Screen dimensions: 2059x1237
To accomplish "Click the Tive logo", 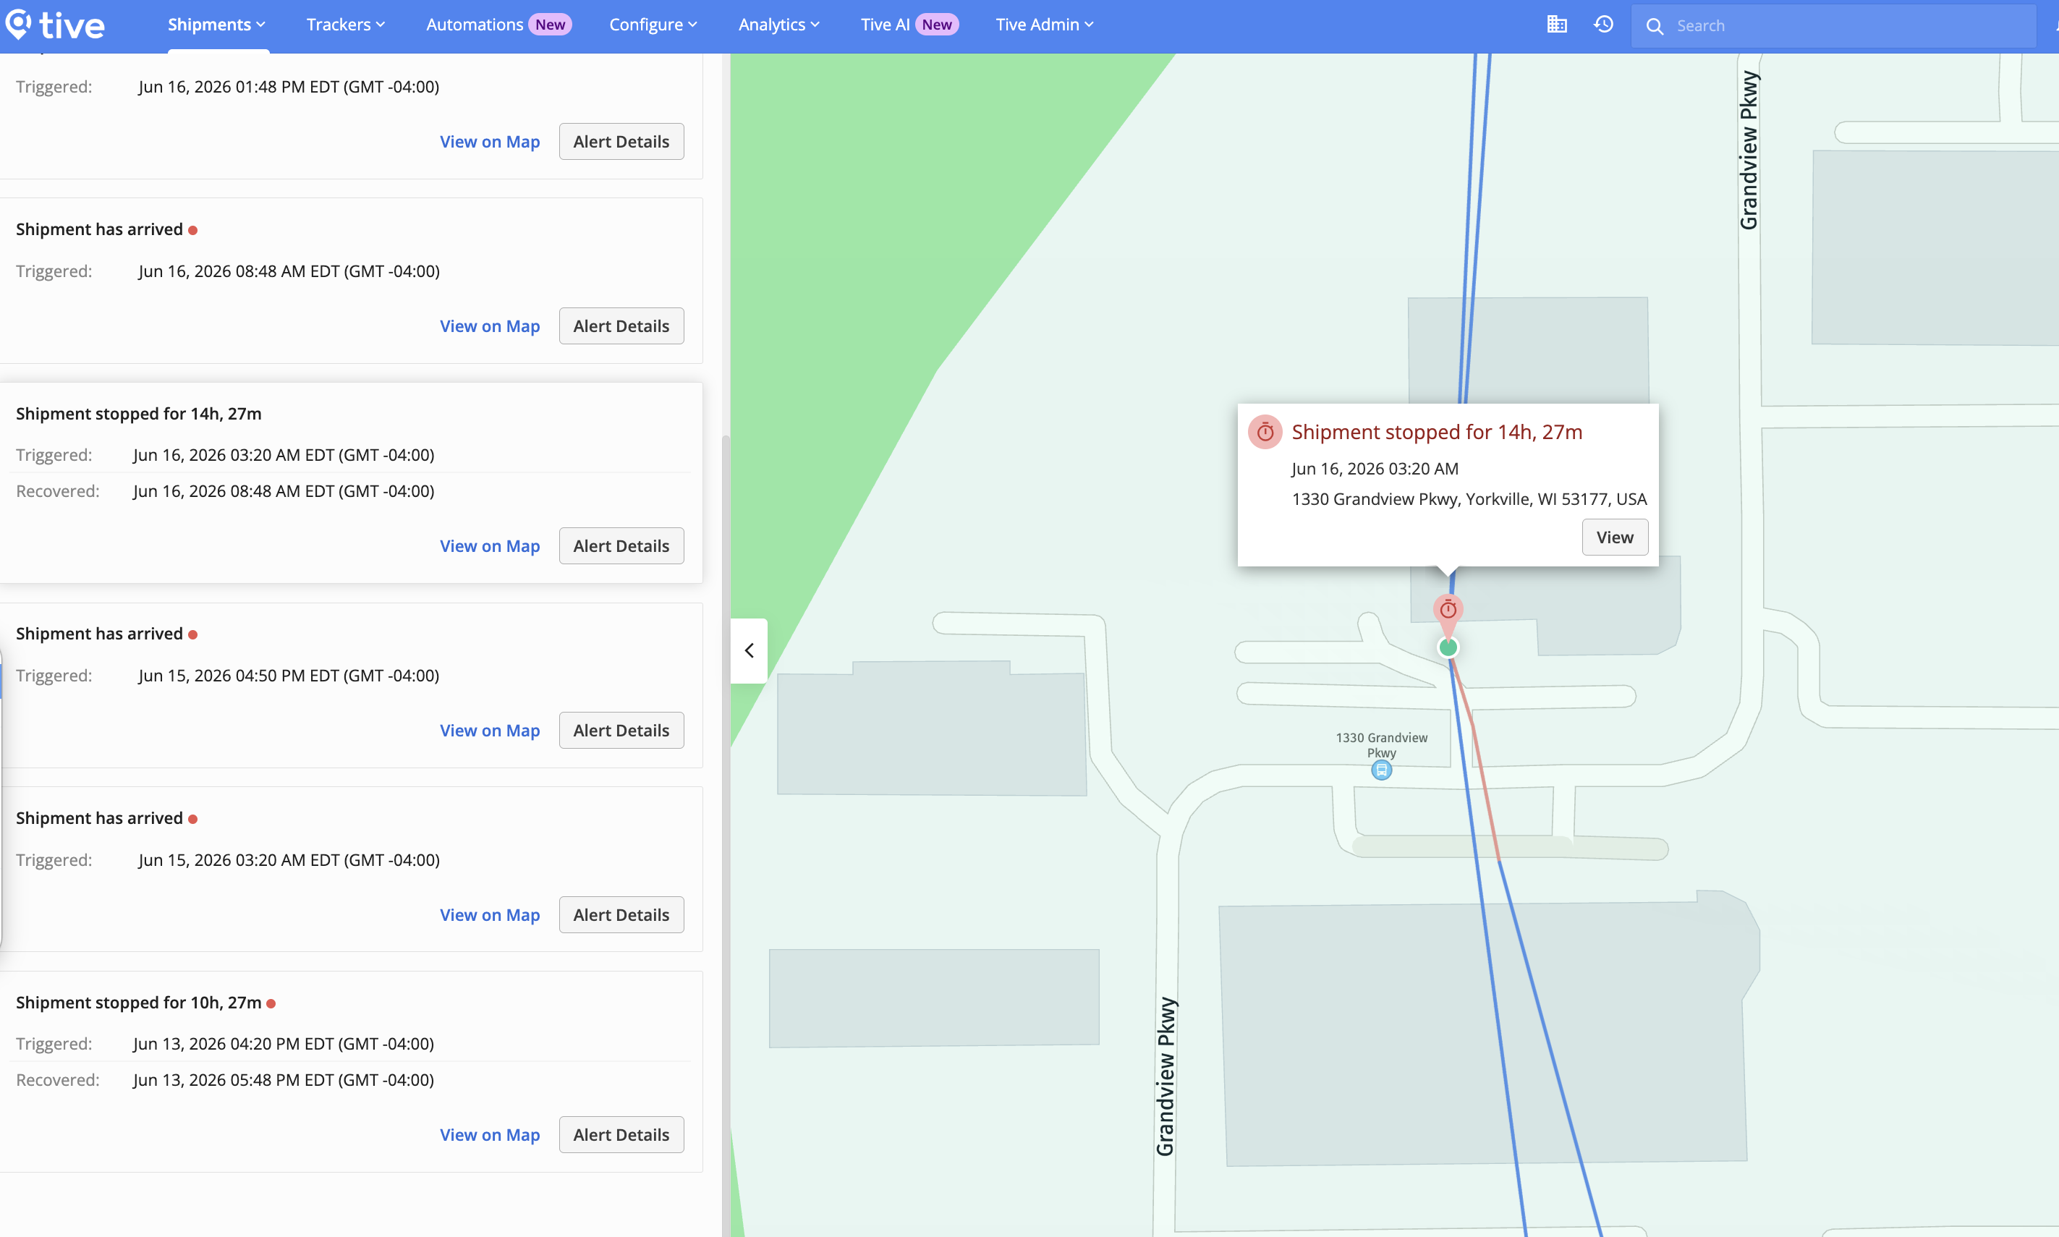I will (55, 25).
